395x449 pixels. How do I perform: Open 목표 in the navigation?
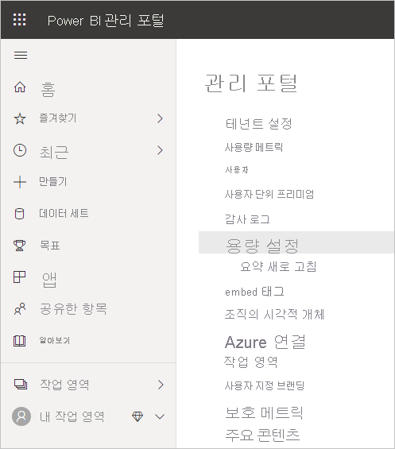(x=49, y=246)
